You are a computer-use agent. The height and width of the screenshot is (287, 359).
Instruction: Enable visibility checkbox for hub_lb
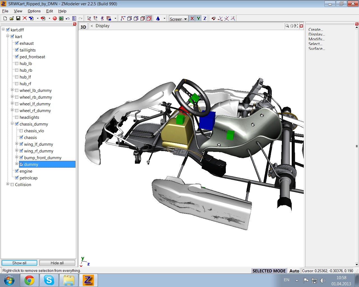(x=17, y=64)
